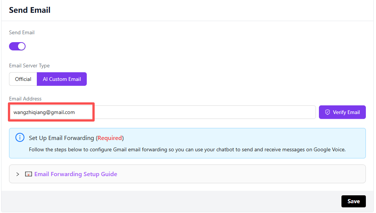Click the Email Address field label
376x213 pixels.
pyautogui.click(x=25, y=99)
